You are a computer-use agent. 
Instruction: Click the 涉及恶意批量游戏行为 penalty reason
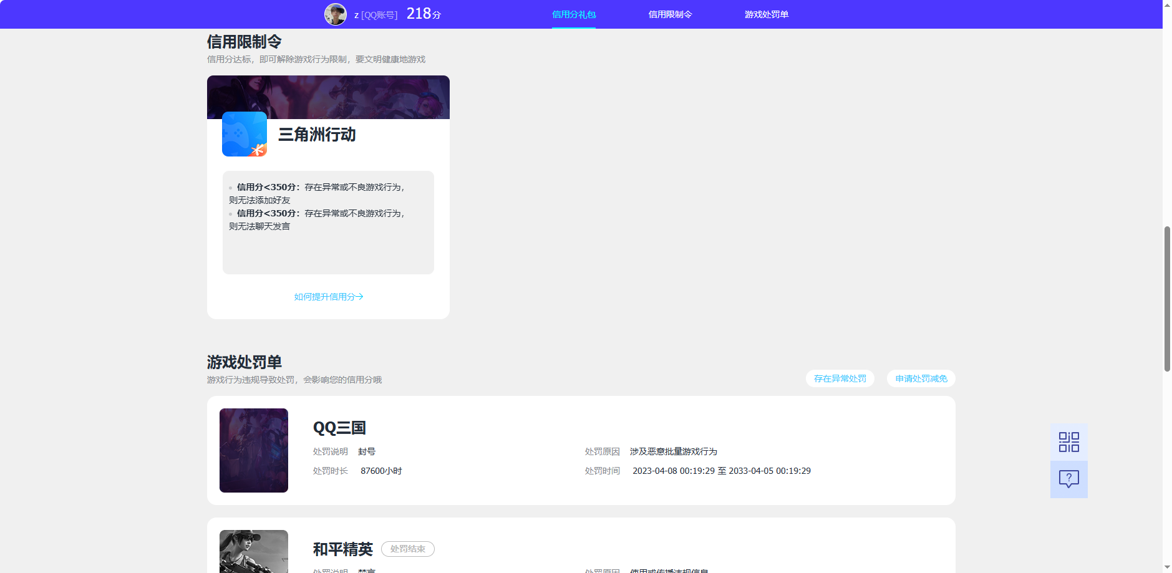(674, 451)
